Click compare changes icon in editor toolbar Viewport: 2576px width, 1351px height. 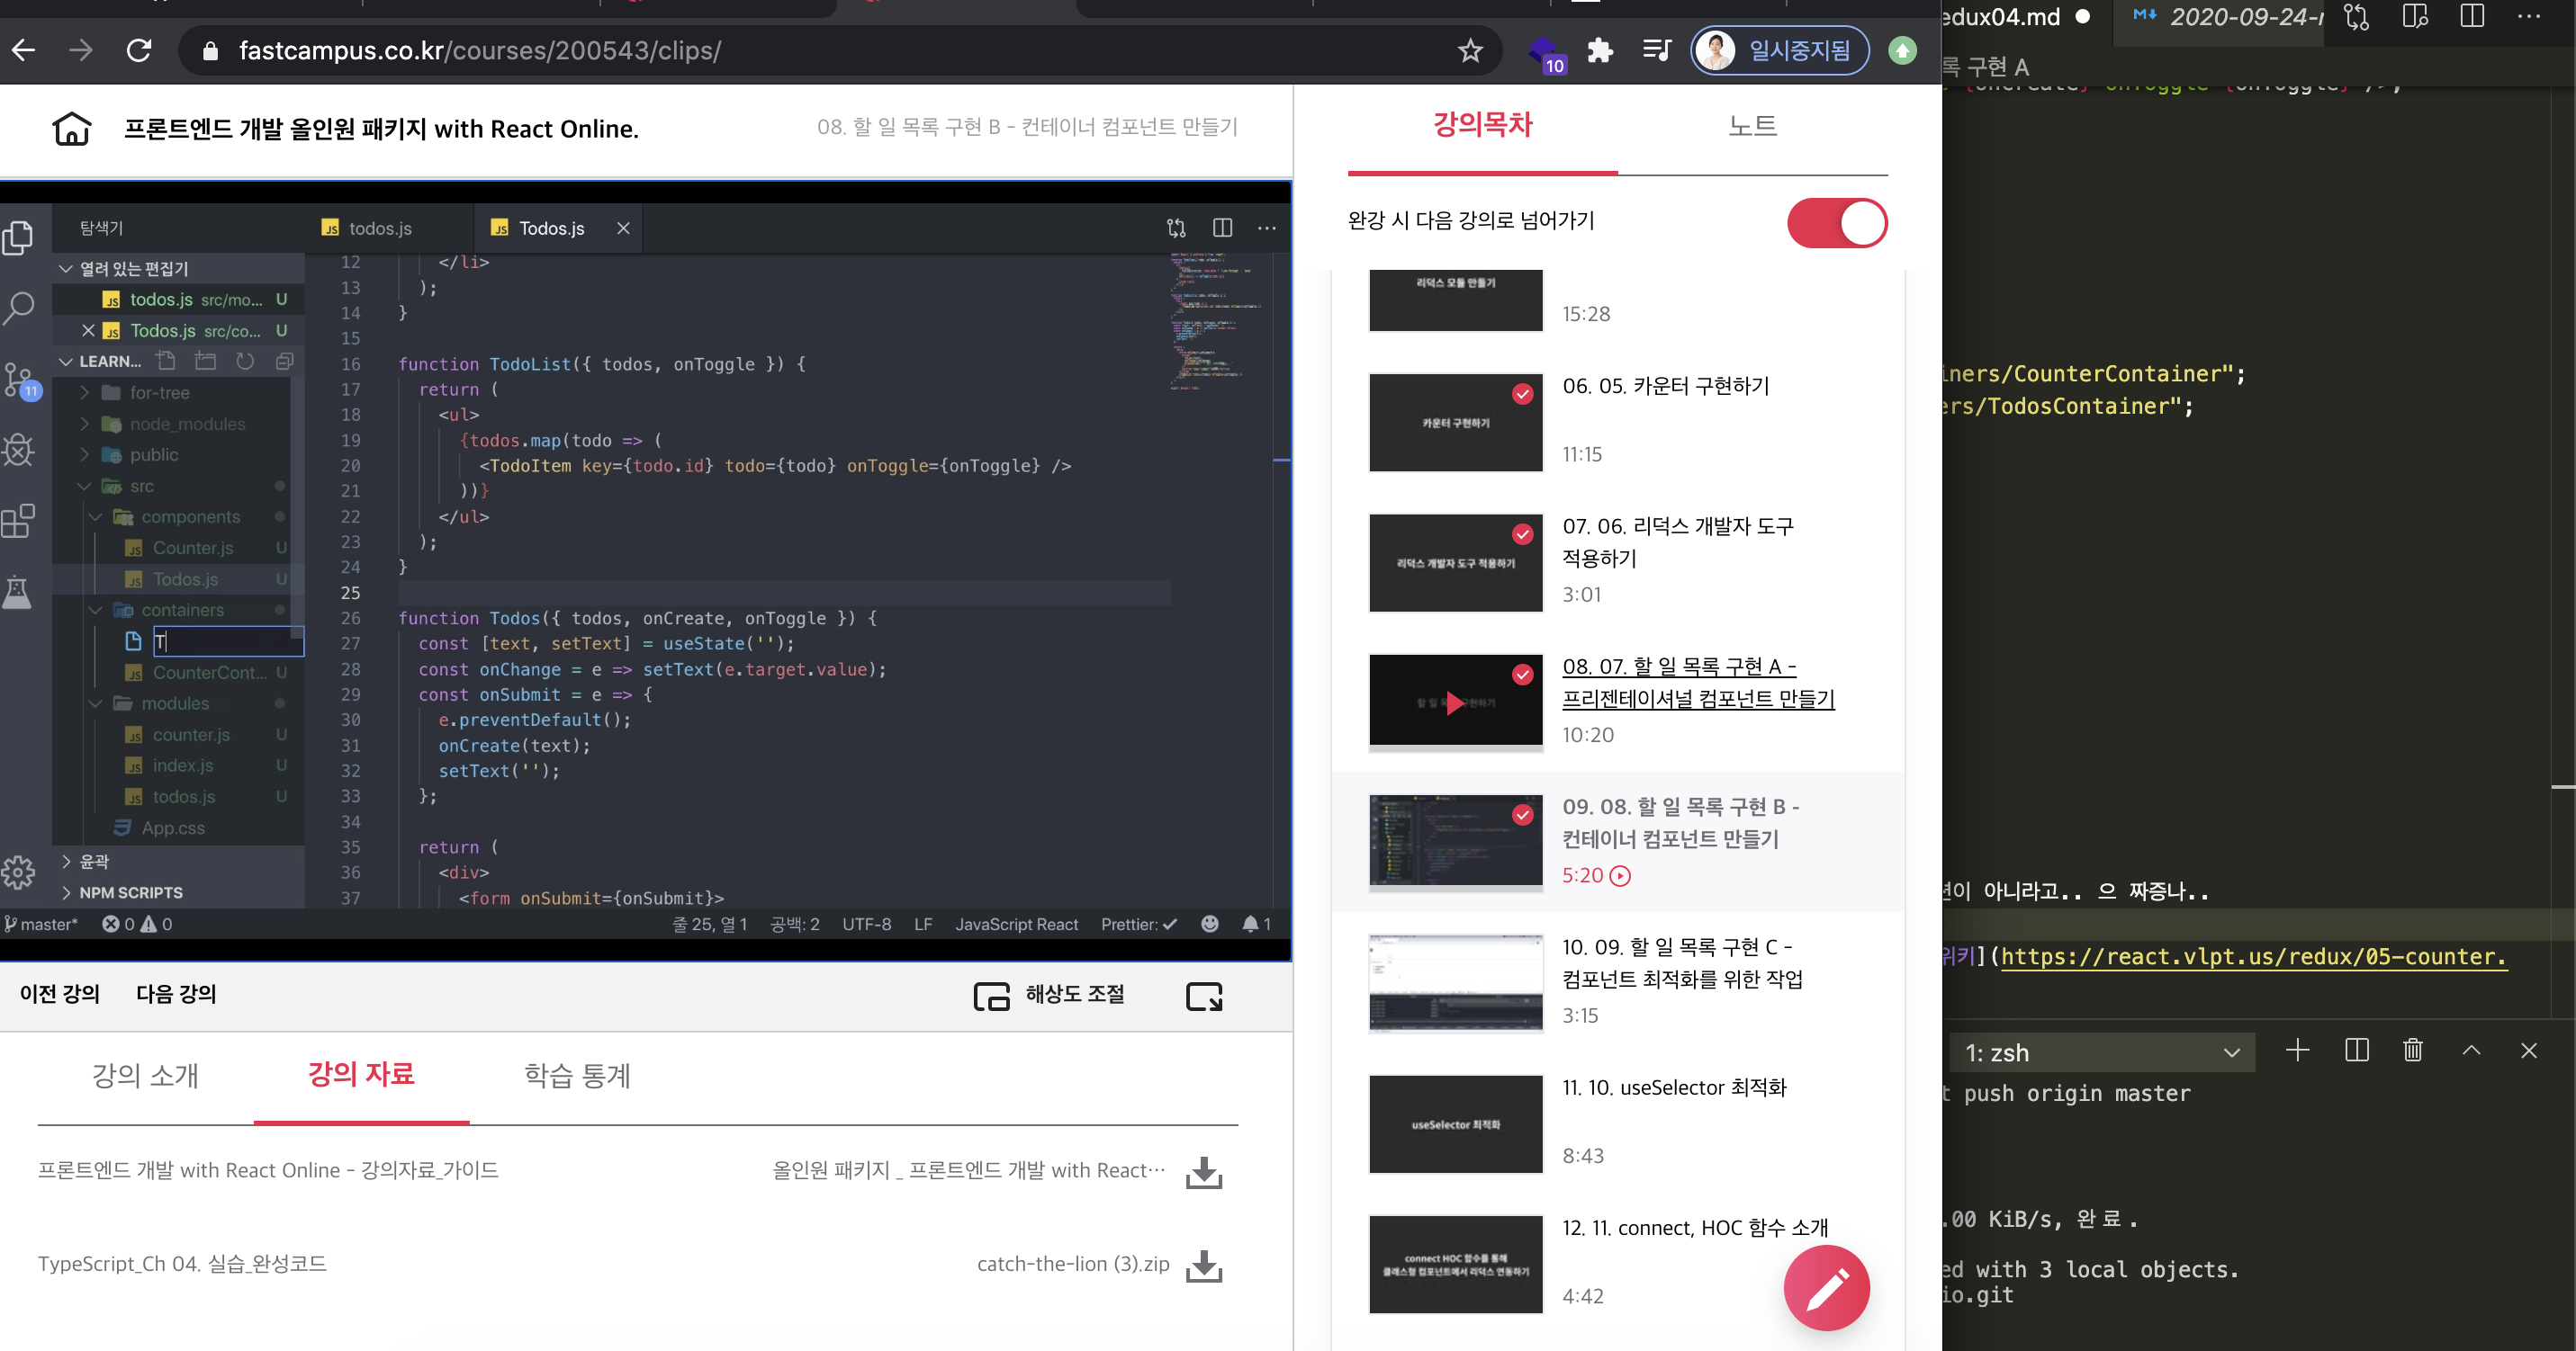click(1176, 228)
